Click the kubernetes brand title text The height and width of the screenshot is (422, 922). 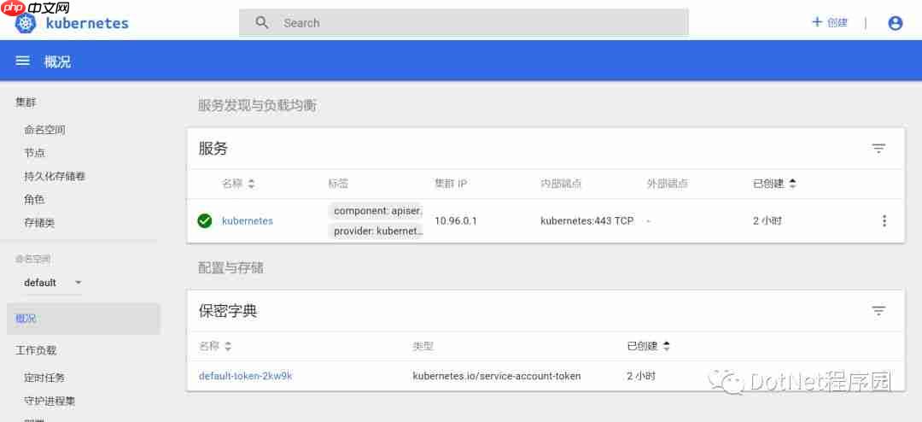(87, 24)
